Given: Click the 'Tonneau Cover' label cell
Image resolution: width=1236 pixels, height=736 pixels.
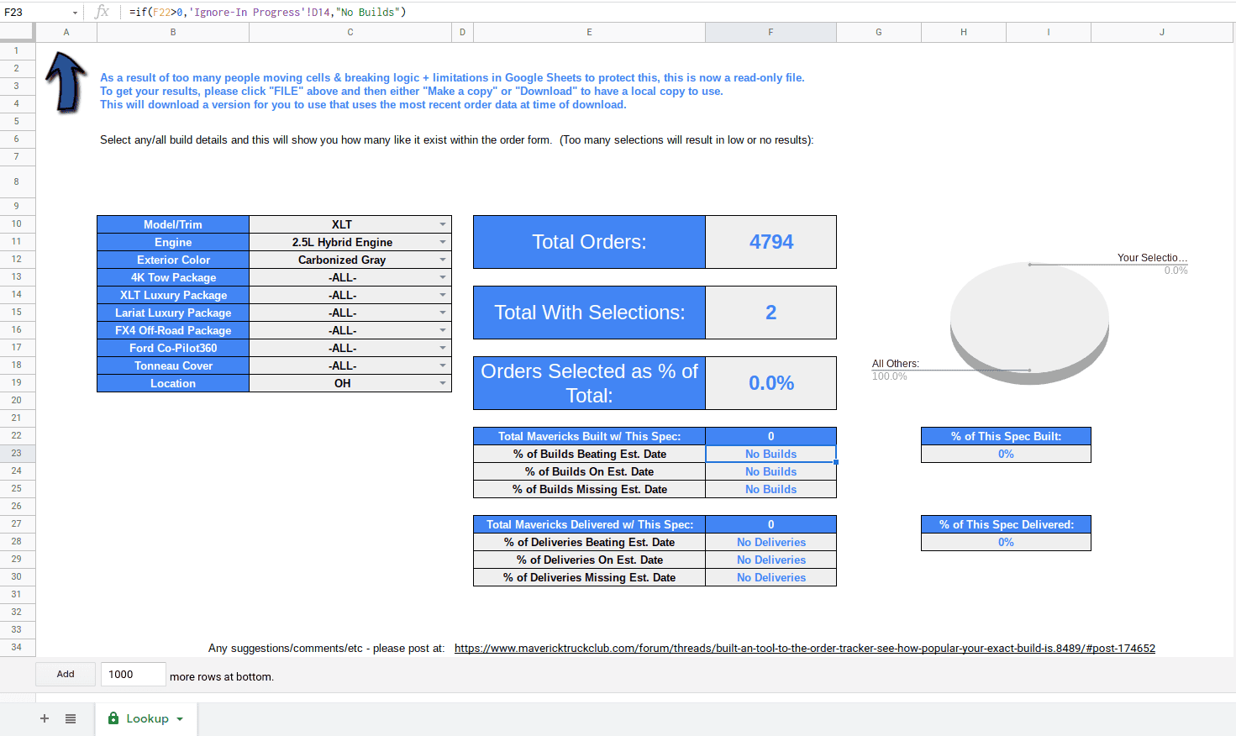Looking at the screenshot, I should [x=173, y=365].
